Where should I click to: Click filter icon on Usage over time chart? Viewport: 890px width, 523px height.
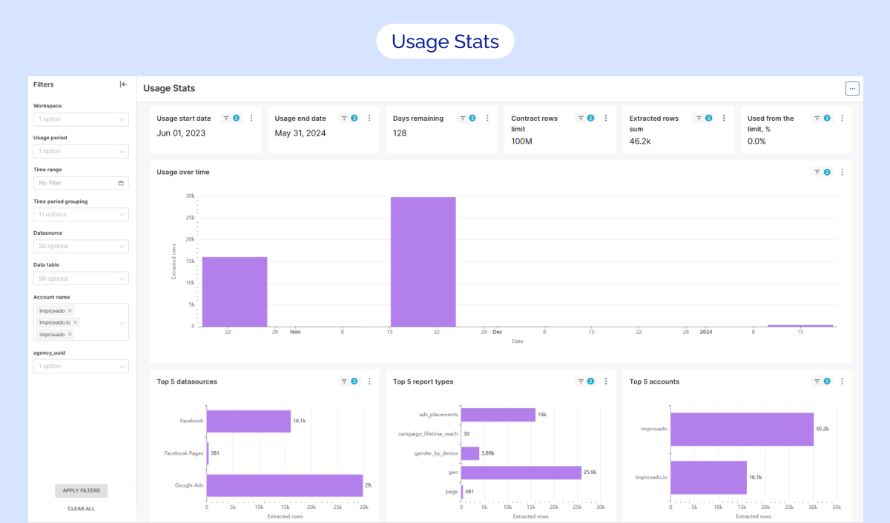pyautogui.click(x=817, y=172)
